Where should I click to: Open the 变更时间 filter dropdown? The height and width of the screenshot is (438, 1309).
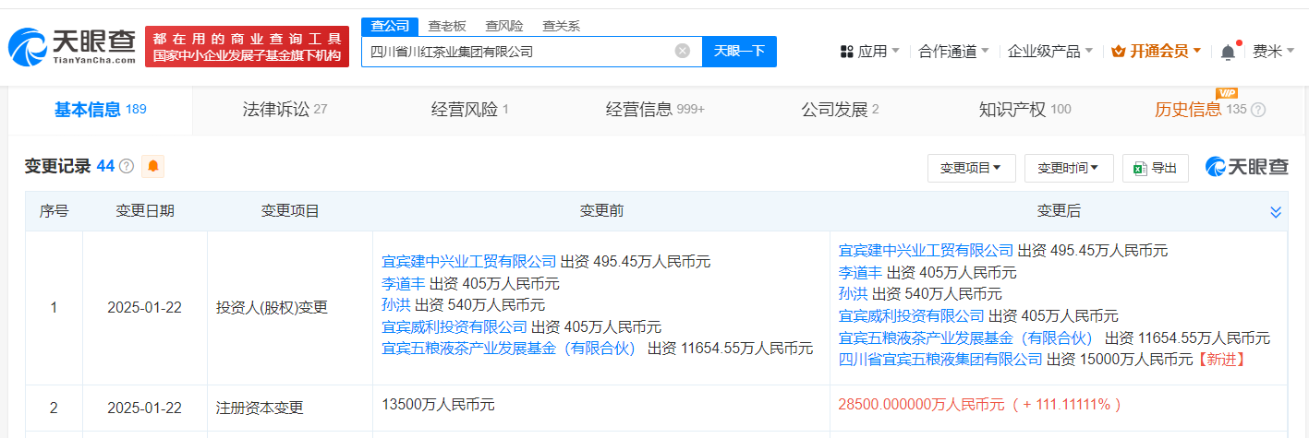point(1069,168)
